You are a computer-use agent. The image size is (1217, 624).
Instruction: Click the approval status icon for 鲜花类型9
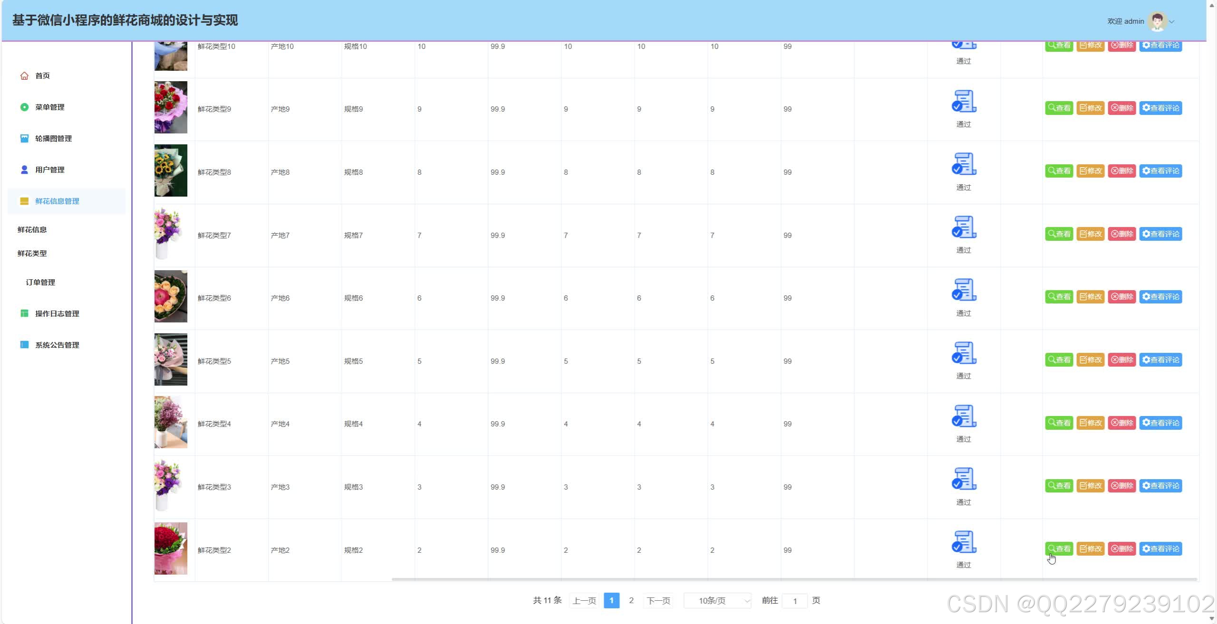pos(964,101)
